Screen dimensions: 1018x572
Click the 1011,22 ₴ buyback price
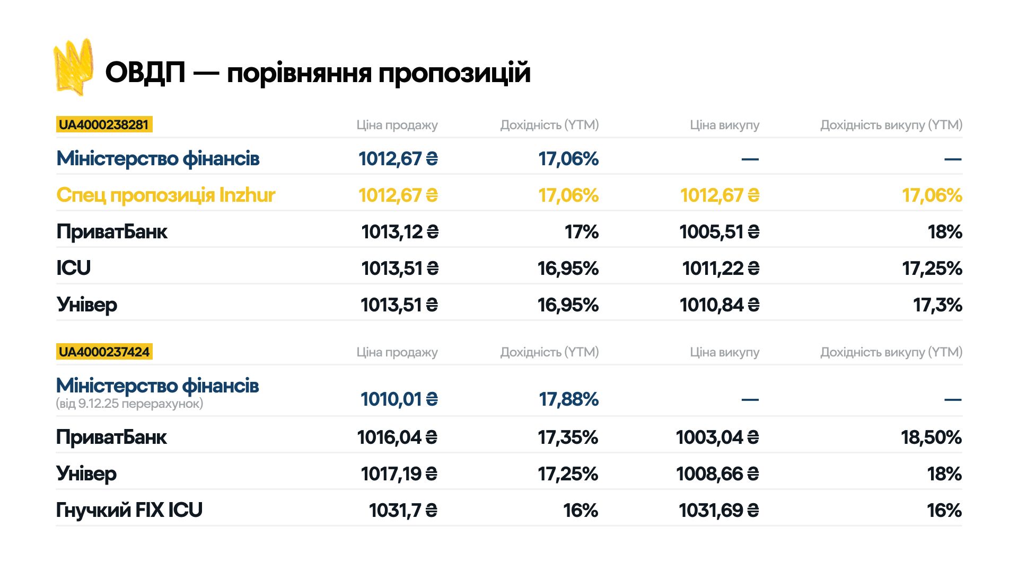click(721, 269)
